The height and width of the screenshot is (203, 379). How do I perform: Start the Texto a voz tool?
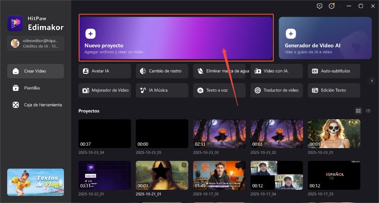tap(219, 90)
